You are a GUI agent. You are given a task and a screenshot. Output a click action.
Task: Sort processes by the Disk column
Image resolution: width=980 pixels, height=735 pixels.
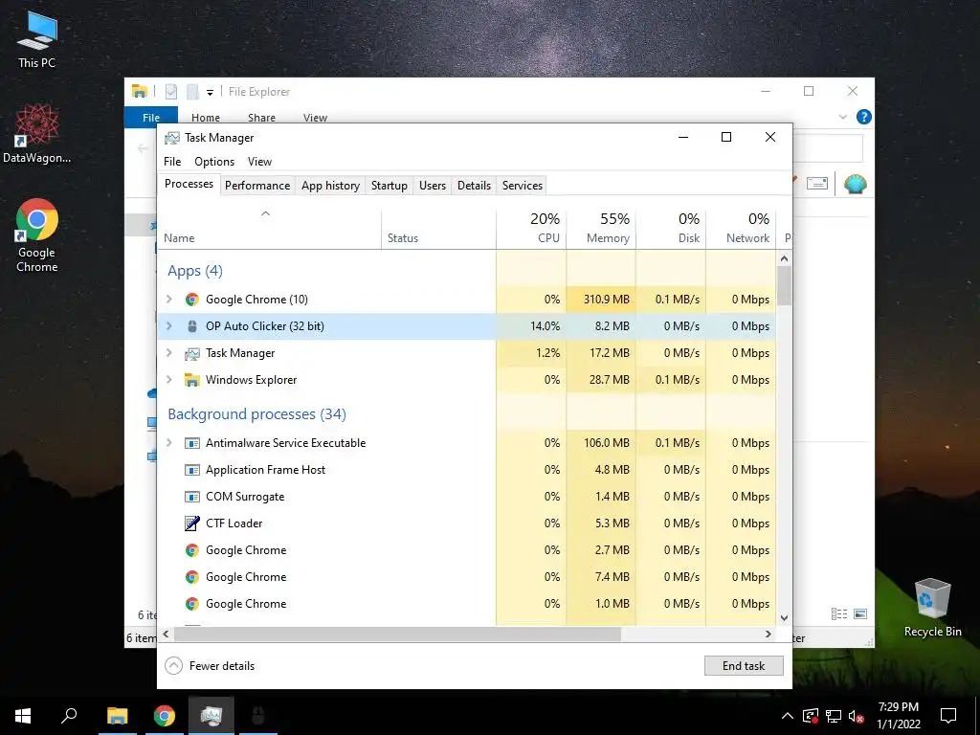click(x=671, y=228)
